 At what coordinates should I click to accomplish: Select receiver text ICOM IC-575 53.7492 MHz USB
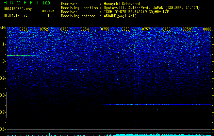coord(136,12)
